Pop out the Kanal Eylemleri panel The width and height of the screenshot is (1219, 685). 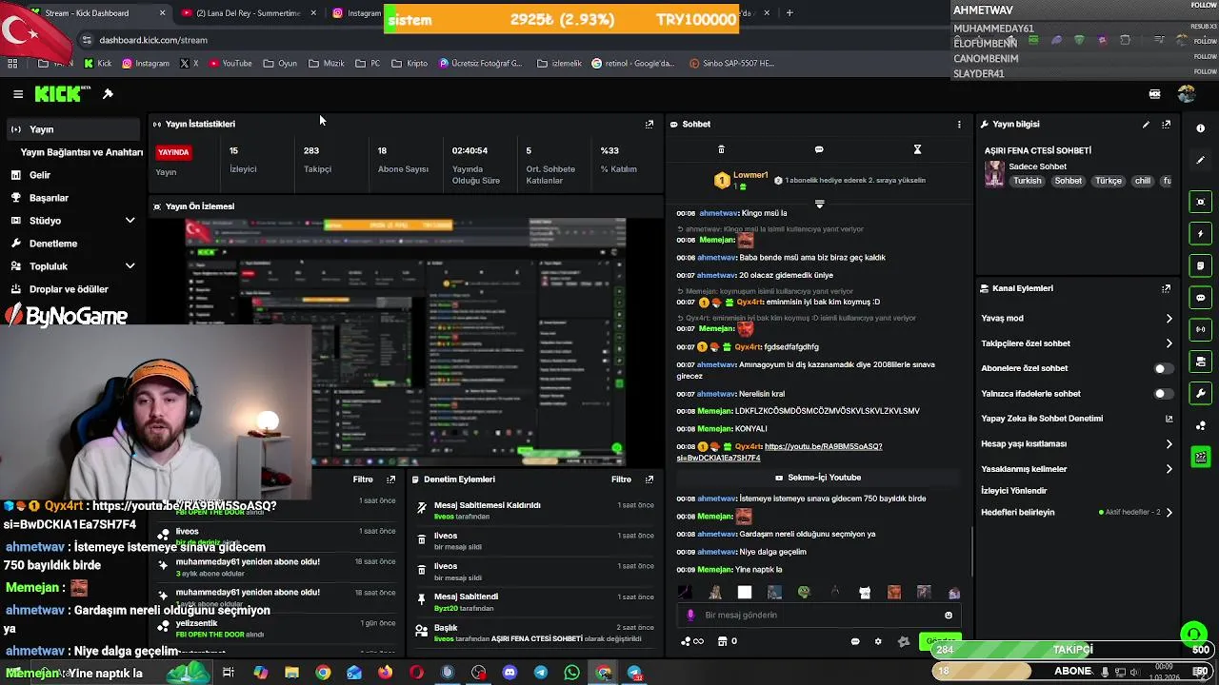1166,288
